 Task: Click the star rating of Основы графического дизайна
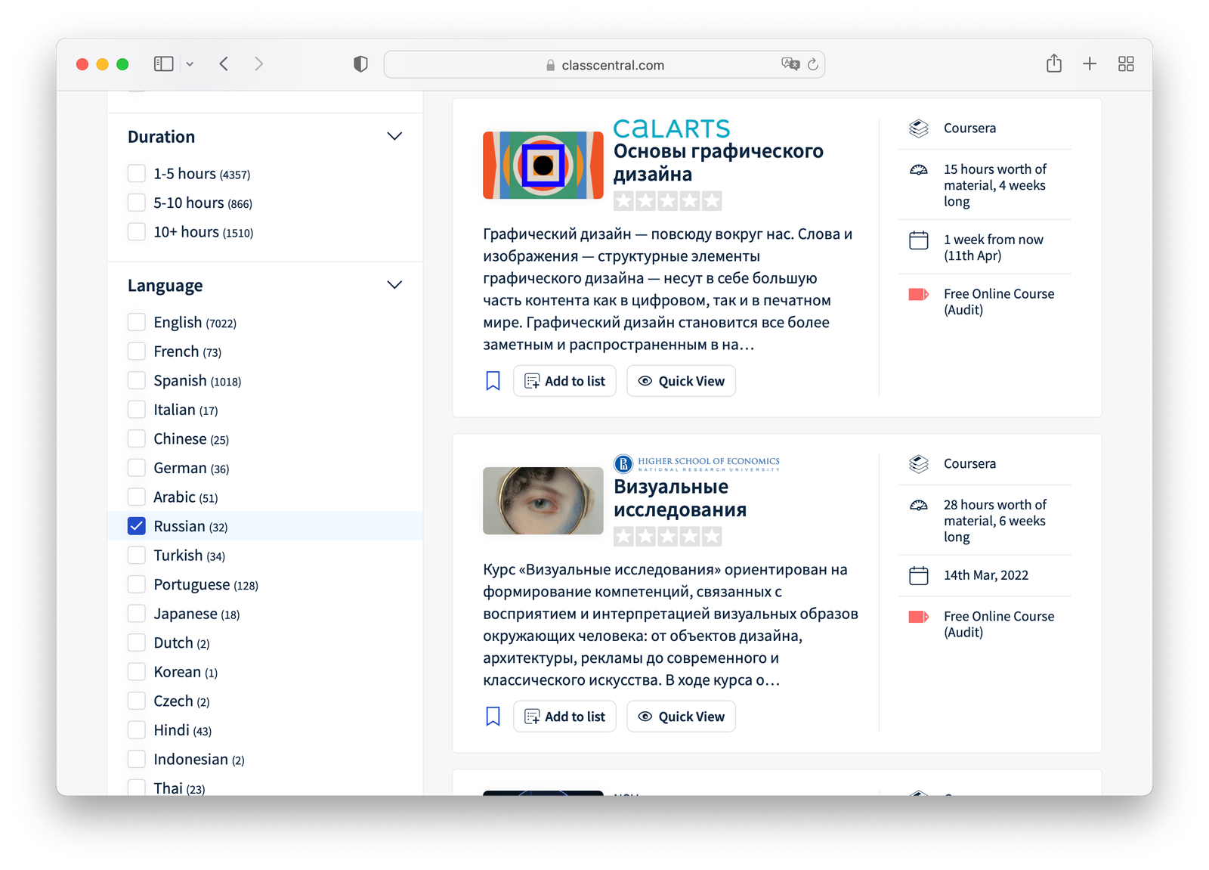point(668,201)
